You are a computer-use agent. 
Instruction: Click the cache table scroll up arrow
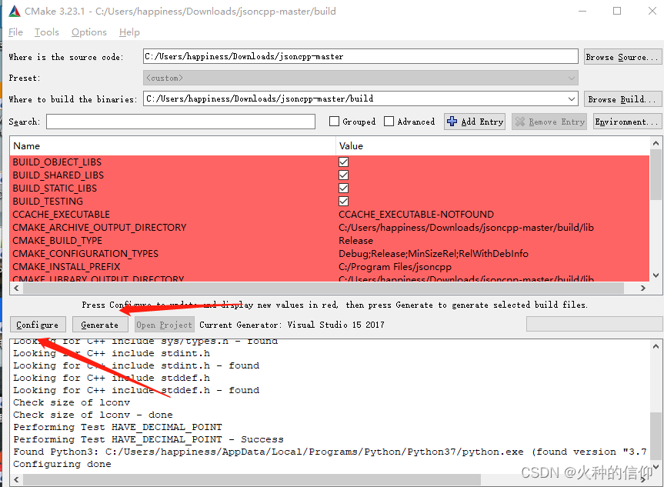pos(656,143)
